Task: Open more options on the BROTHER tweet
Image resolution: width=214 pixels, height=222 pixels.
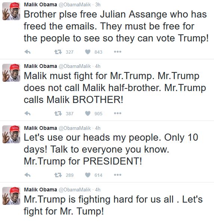Action: 118,113
